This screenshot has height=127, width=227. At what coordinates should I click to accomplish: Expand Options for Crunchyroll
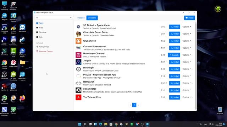click(x=187, y=41)
